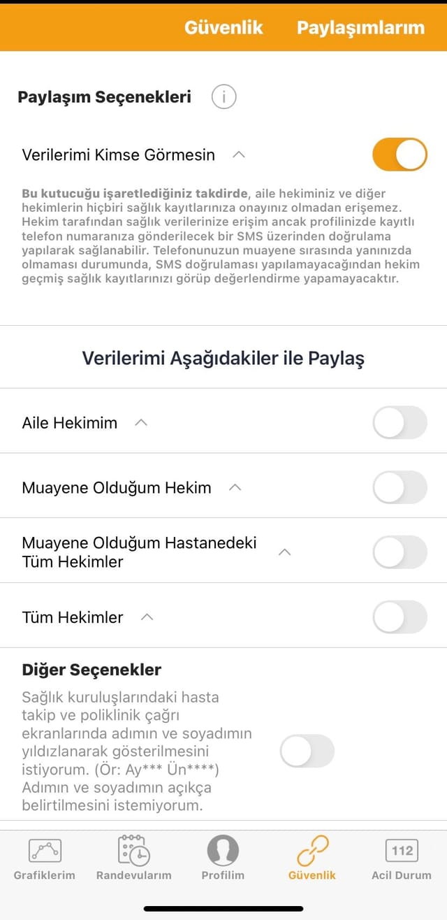
Task: Expand the Tüm Hekimler chevron
Action: pyautogui.click(x=147, y=617)
